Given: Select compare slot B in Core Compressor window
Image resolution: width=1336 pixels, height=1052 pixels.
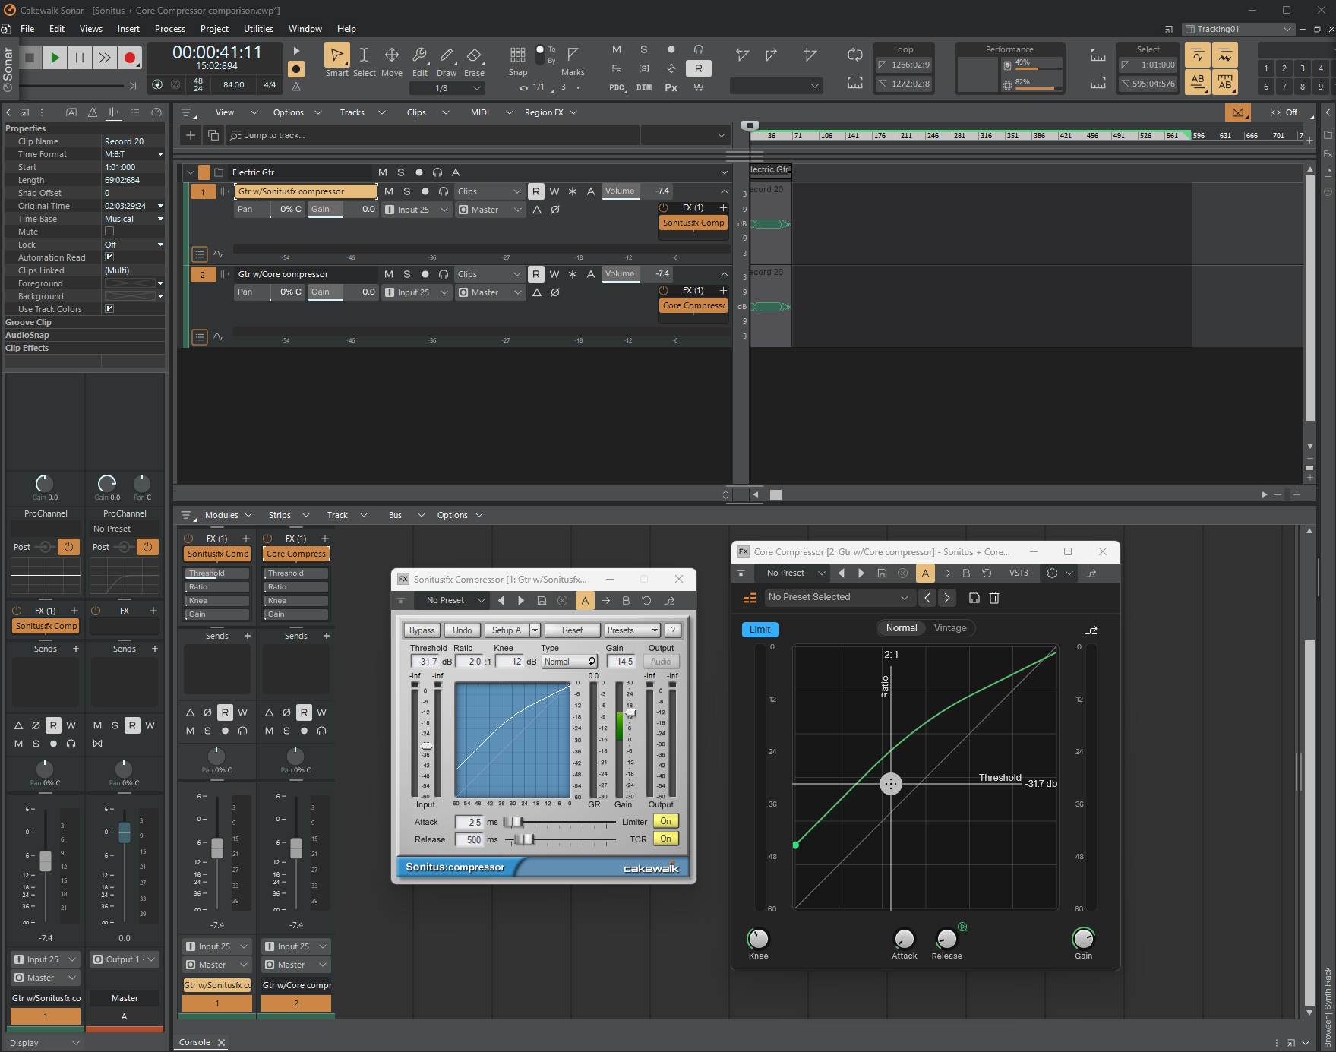Looking at the screenshot, I should tap(966, 573).
